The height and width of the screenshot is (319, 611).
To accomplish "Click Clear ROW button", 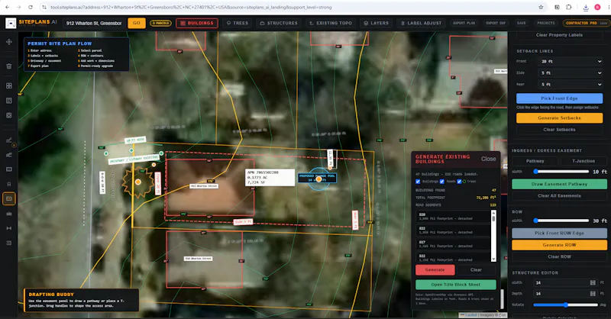I will point(559,256).
